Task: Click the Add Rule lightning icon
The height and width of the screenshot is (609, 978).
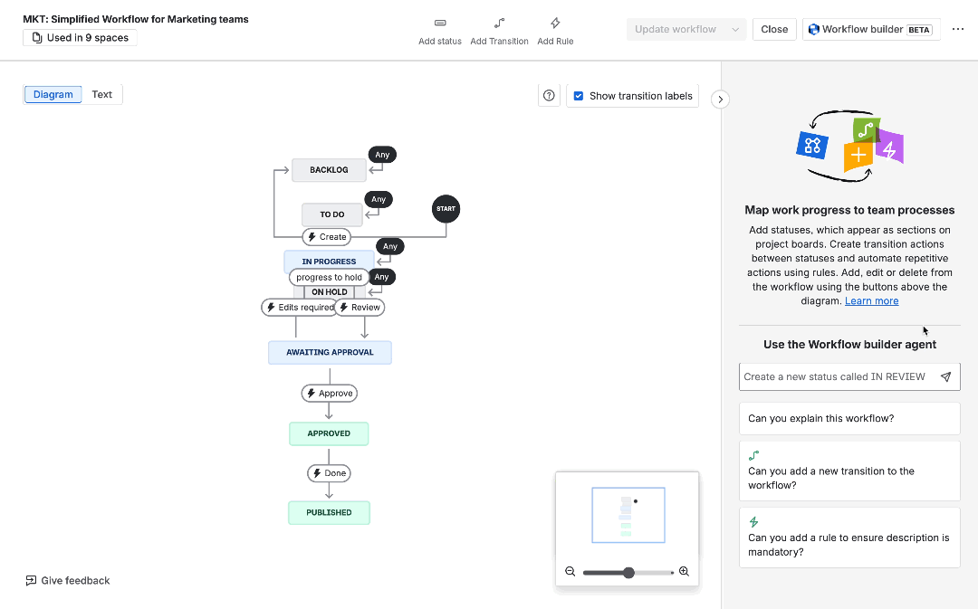Action: tap(555, 23)
